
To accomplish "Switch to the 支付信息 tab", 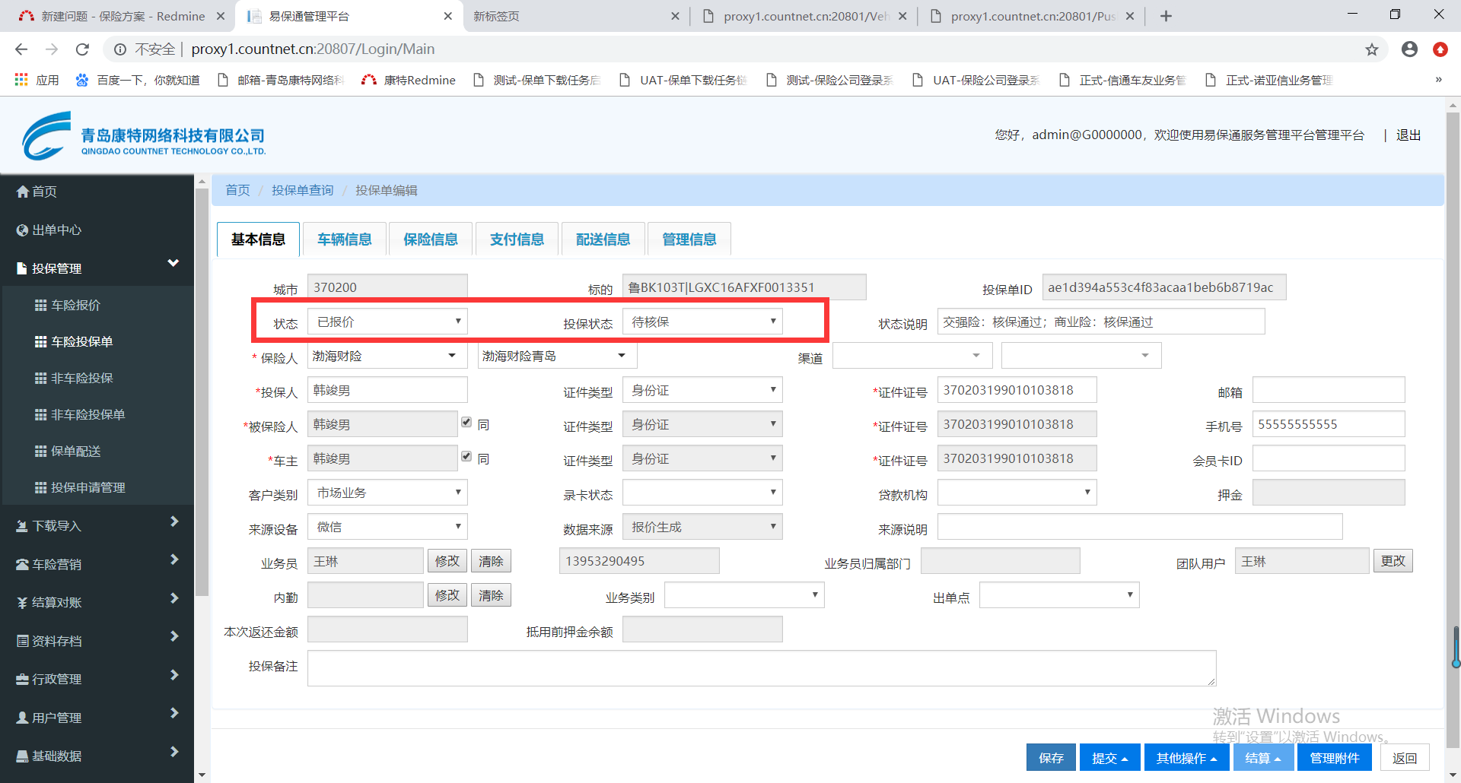I will [x=517, y=239].
